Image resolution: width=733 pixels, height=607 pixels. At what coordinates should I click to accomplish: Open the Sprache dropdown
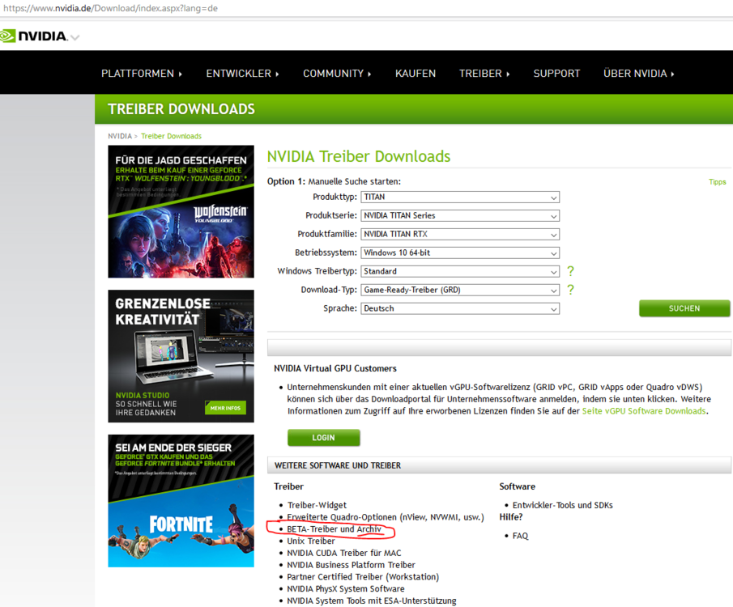460,308
